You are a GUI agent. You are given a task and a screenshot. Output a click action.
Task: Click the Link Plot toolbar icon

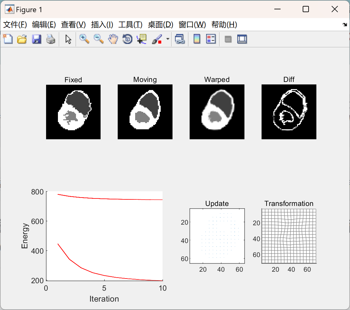click(x=180, y=39)
